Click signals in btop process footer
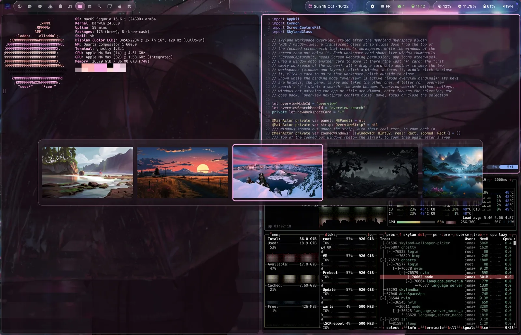The height and width of the screenshot is (335, 521). pyautogui.click(x=468, y=328)
